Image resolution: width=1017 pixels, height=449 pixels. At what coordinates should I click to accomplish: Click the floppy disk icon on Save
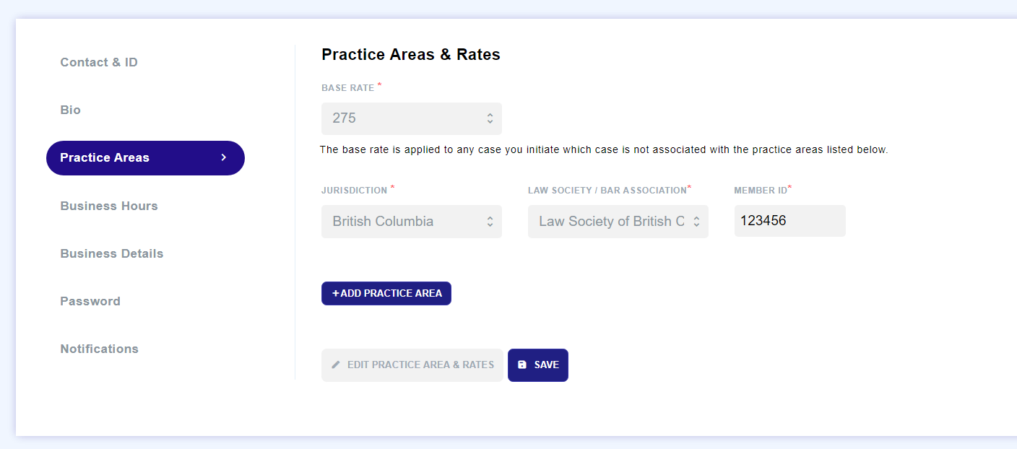pyautogui.click(x=522, y=365)
